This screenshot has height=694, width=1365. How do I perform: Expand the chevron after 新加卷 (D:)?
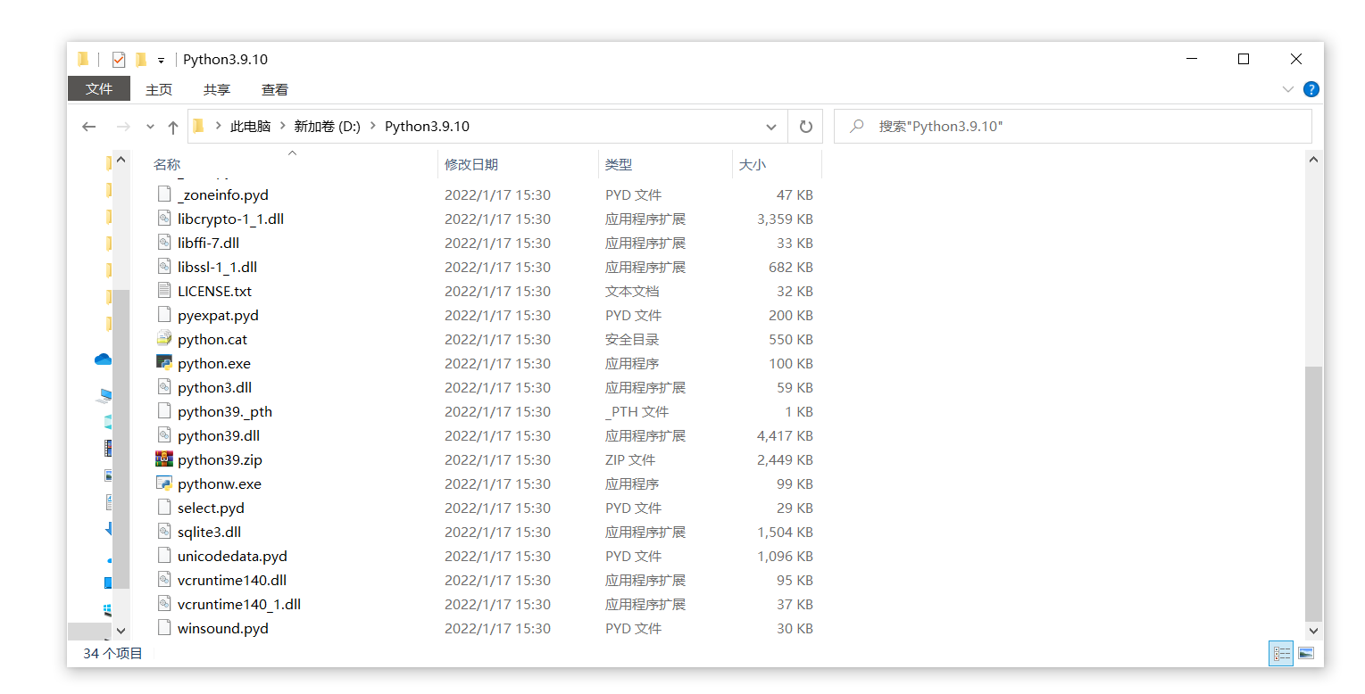373,127
